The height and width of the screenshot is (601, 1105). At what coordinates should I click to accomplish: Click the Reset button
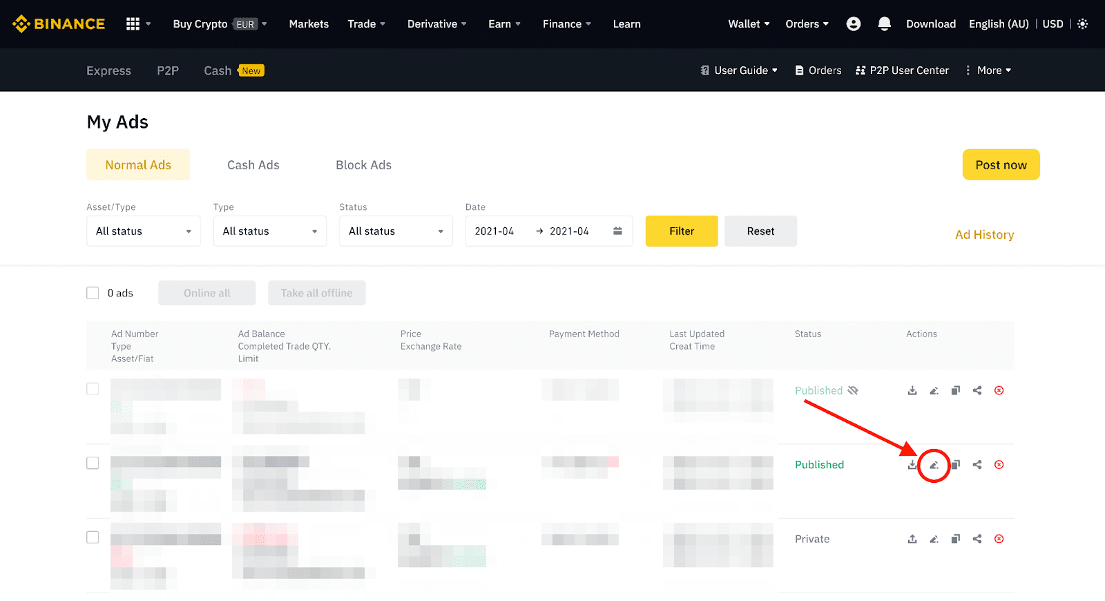pyautogui.click(x=760, y=231)
